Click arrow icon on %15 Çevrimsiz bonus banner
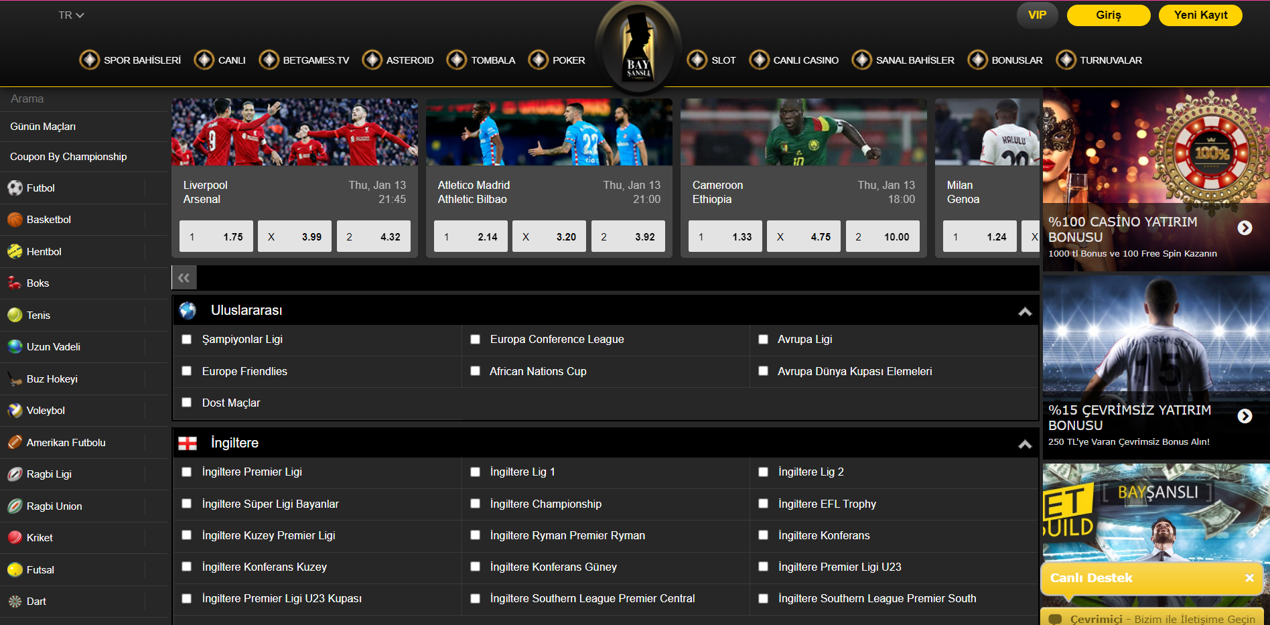The image size is (1270, 625). point(1245,416)
